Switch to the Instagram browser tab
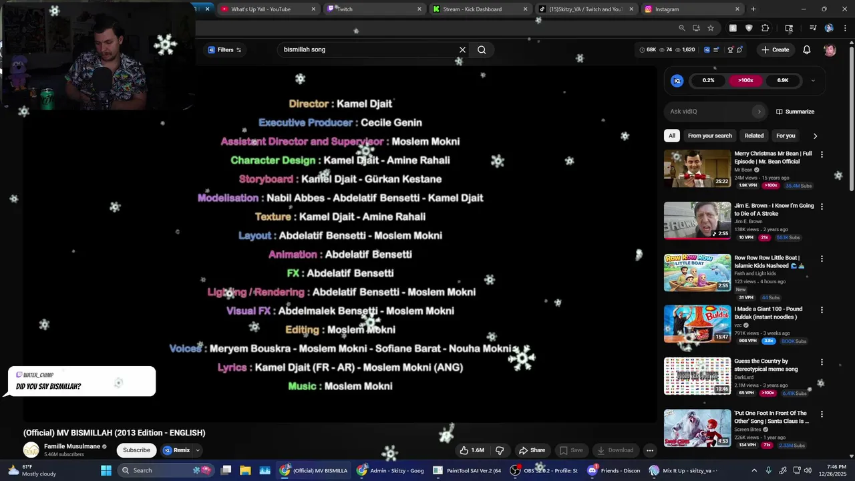 tap(691, 9)
